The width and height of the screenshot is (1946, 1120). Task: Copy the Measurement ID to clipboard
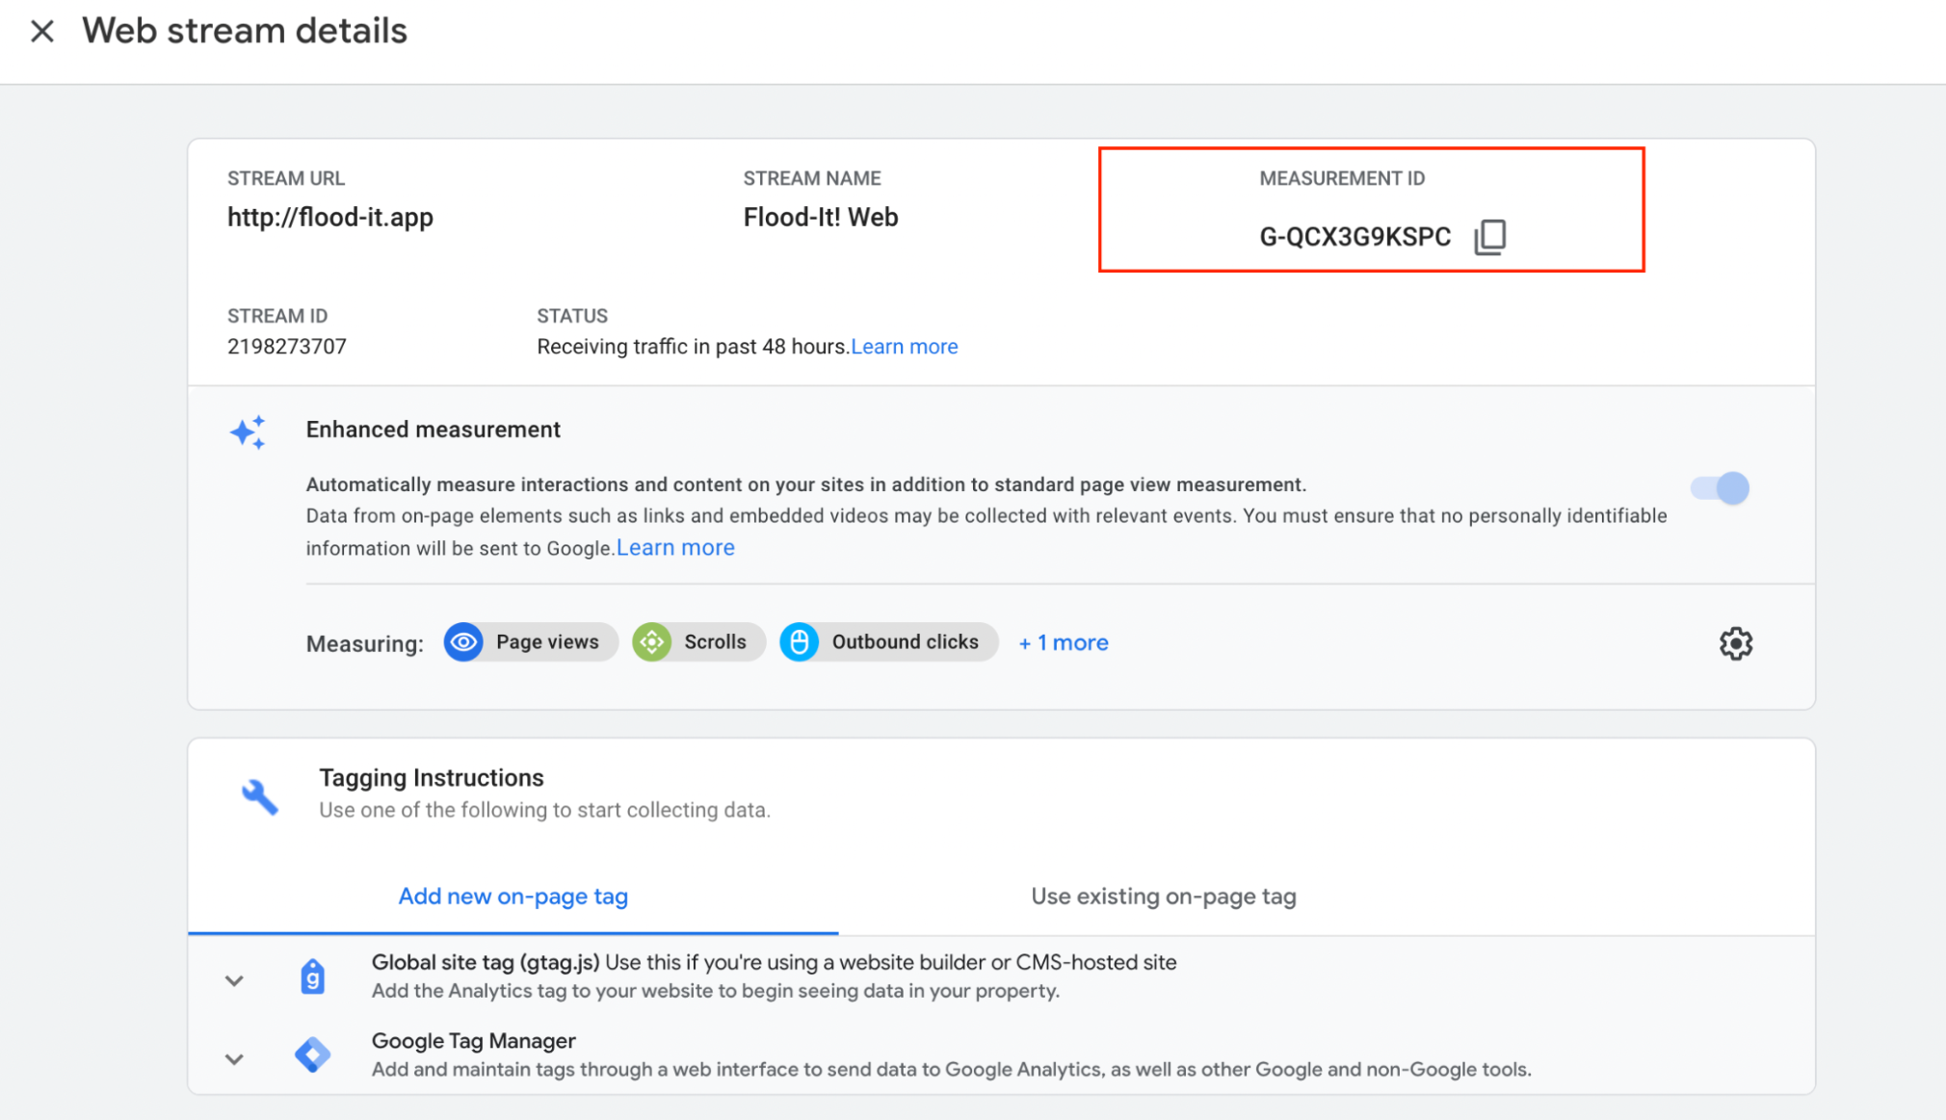point(1489,237)
